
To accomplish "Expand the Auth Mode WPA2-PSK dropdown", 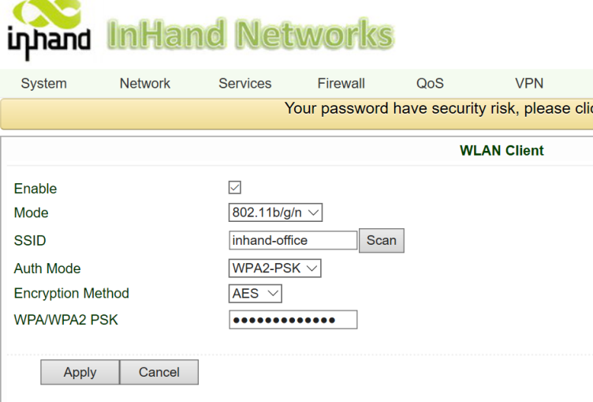I will pos(274,269).
